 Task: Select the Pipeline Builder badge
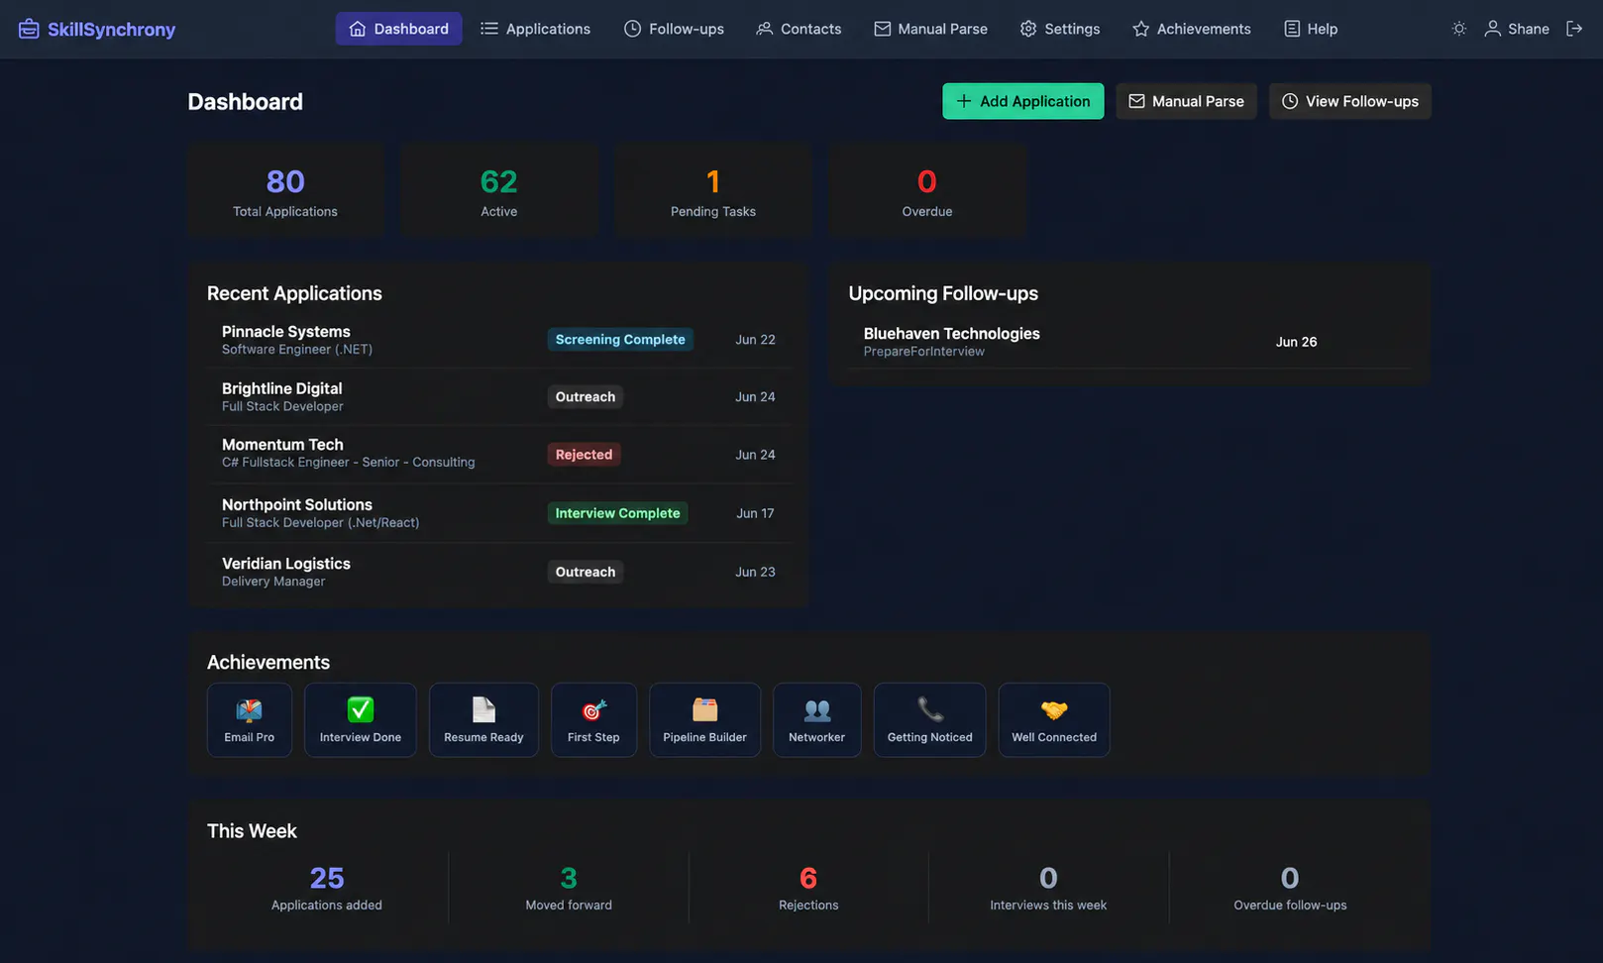click(704, 720)
